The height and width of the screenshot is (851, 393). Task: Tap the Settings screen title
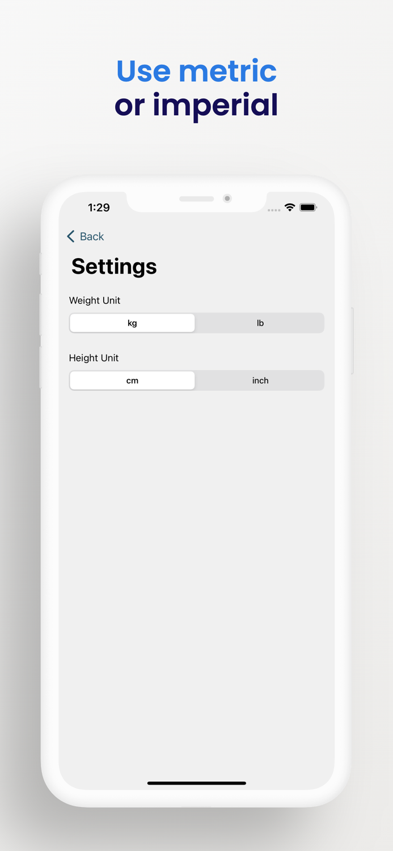(x=113, y=266)
